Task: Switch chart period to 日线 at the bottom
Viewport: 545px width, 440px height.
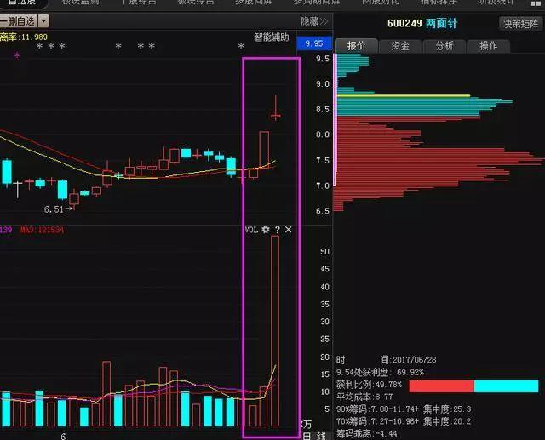Action: pos(307,435)
